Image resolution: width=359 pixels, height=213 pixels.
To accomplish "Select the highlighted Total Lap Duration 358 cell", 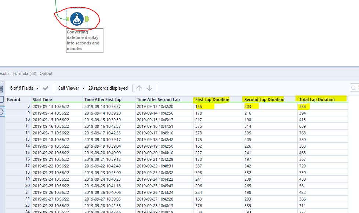I will [x=302, y=106].
